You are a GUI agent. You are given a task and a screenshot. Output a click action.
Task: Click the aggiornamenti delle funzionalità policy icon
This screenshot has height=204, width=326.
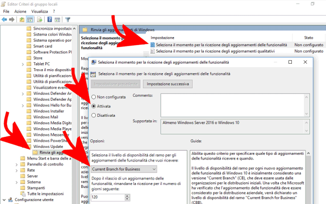(152, 45)
